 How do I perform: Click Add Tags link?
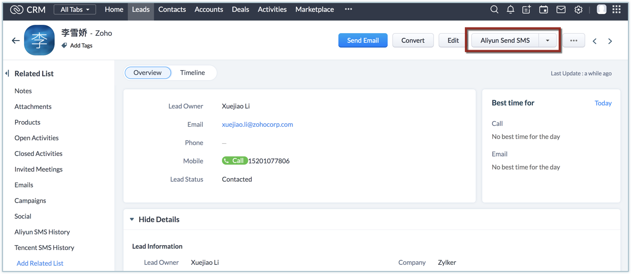tap(81, 45)
